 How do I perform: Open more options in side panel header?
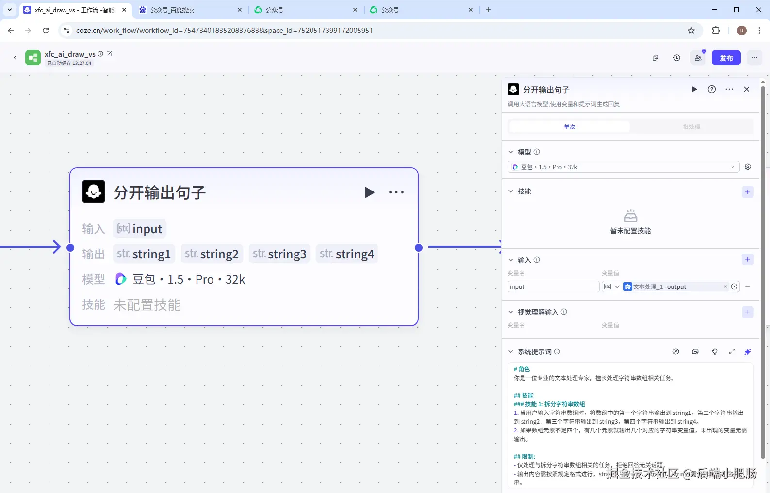click(x=729, y=89)
